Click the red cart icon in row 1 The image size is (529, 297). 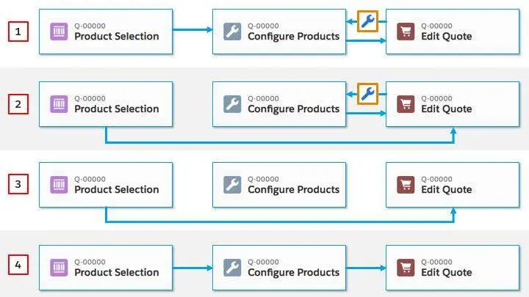[x=406, y=32]
